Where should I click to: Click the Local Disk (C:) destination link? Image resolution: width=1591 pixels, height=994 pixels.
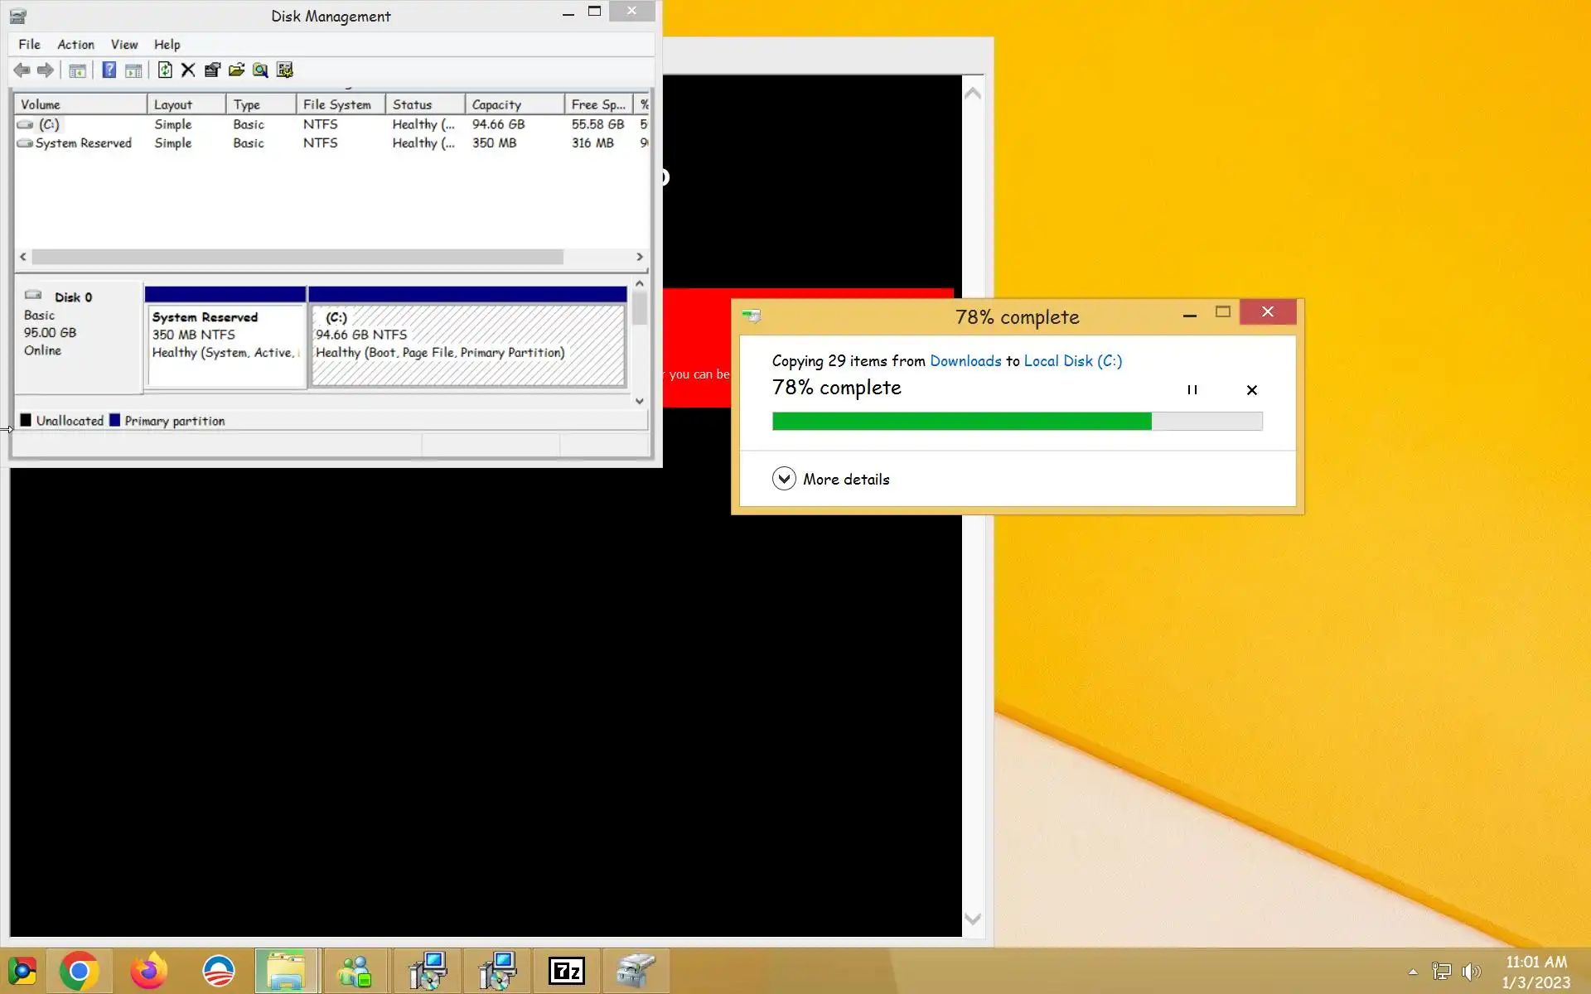[1072, 361]
